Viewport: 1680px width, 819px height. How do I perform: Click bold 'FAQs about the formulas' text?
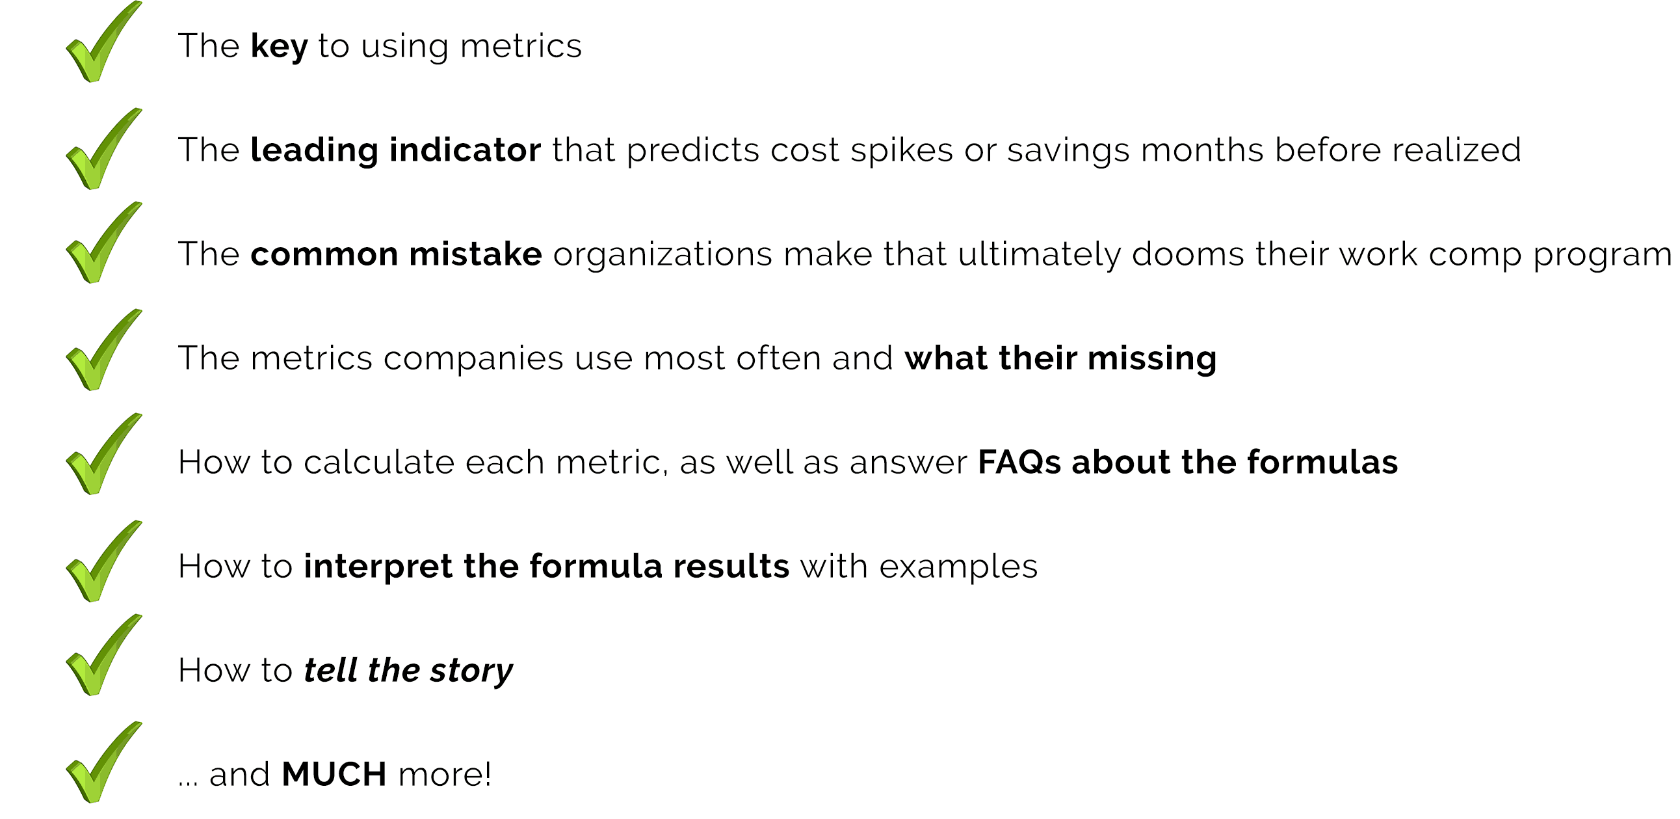(1188, 462)
